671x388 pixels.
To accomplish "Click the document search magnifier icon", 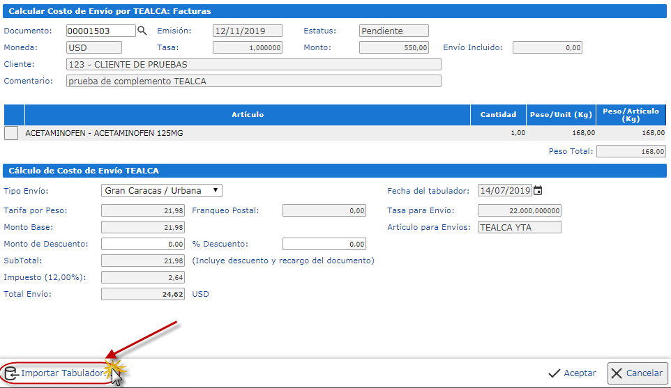I will tap(142, 31).
